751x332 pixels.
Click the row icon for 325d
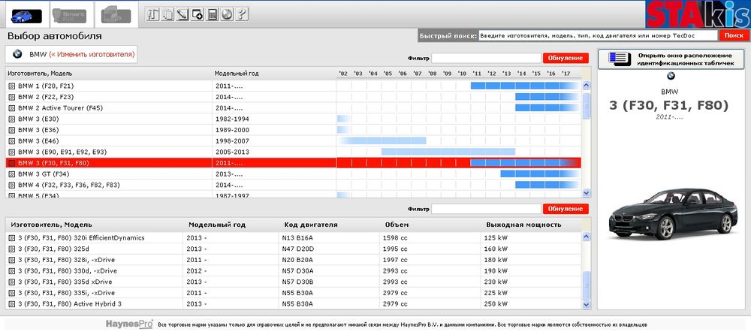[x=12, y=249]
